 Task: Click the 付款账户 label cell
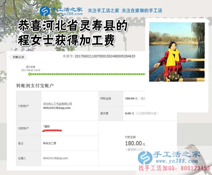(x=29, y=106)
